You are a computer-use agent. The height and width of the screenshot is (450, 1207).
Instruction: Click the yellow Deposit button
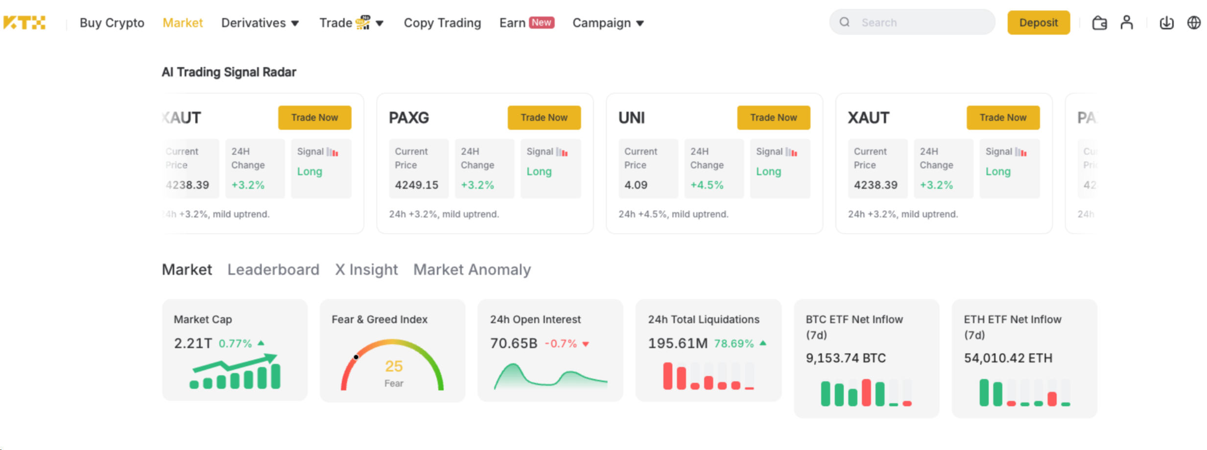[x=1039, y=23]
